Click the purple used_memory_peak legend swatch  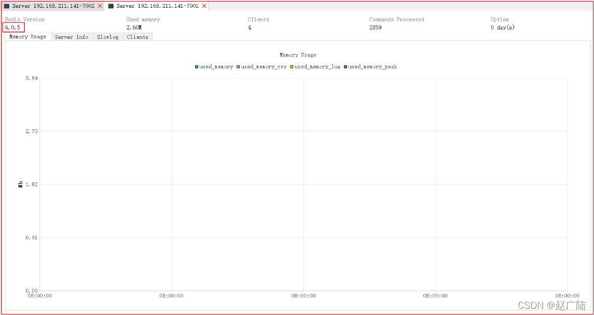coord(346,67)
